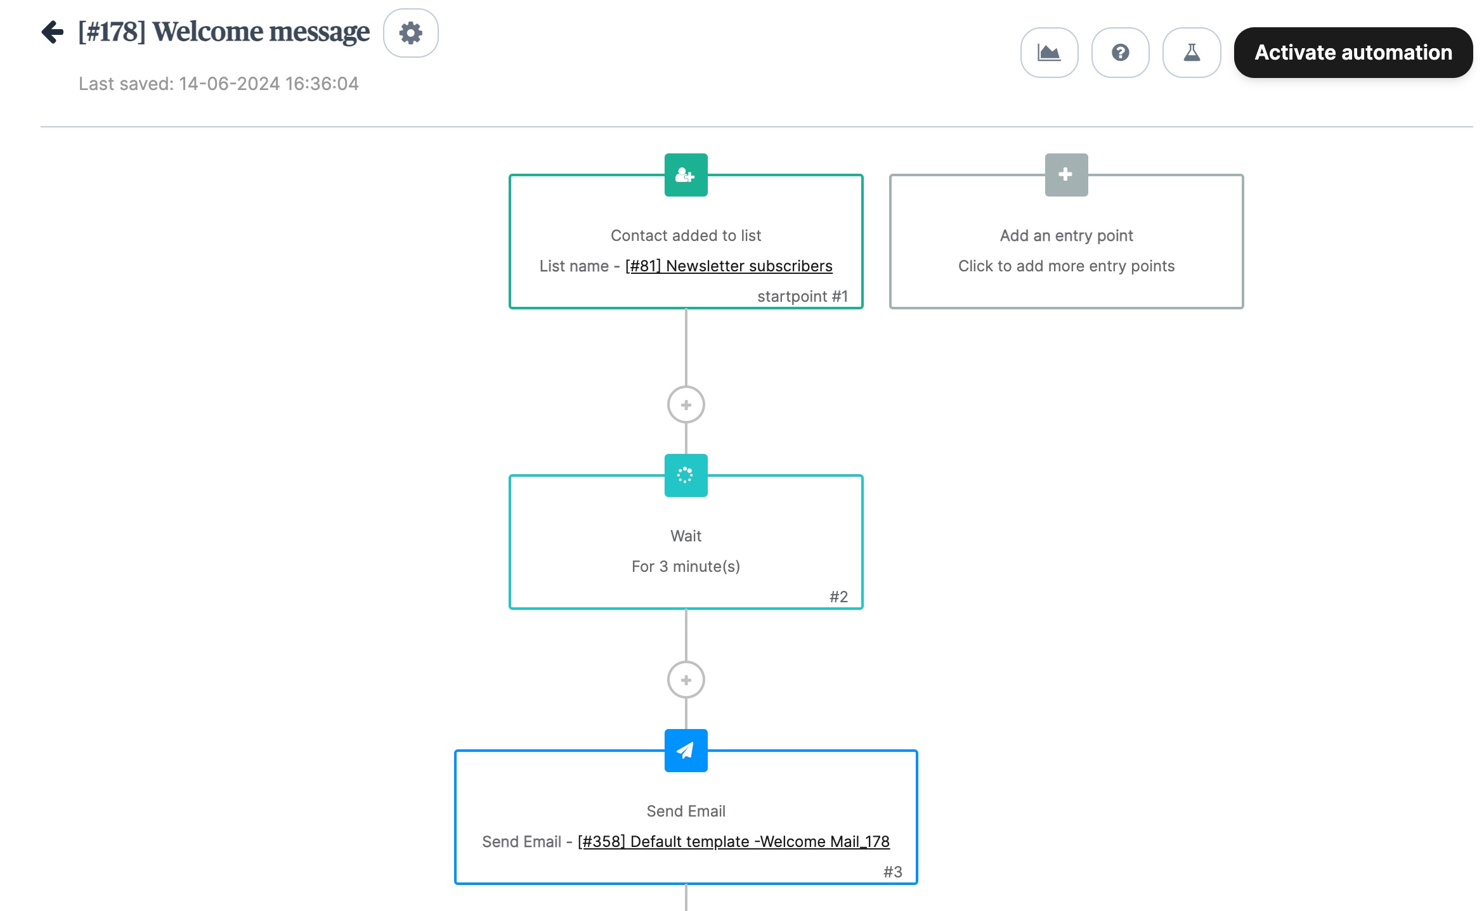Select the Wait for 3 minutes box

click(686, 550)
